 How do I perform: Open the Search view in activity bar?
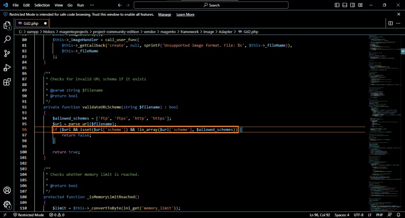7,39
